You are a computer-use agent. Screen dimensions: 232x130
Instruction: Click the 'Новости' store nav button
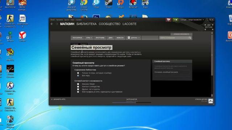point(120,38)
